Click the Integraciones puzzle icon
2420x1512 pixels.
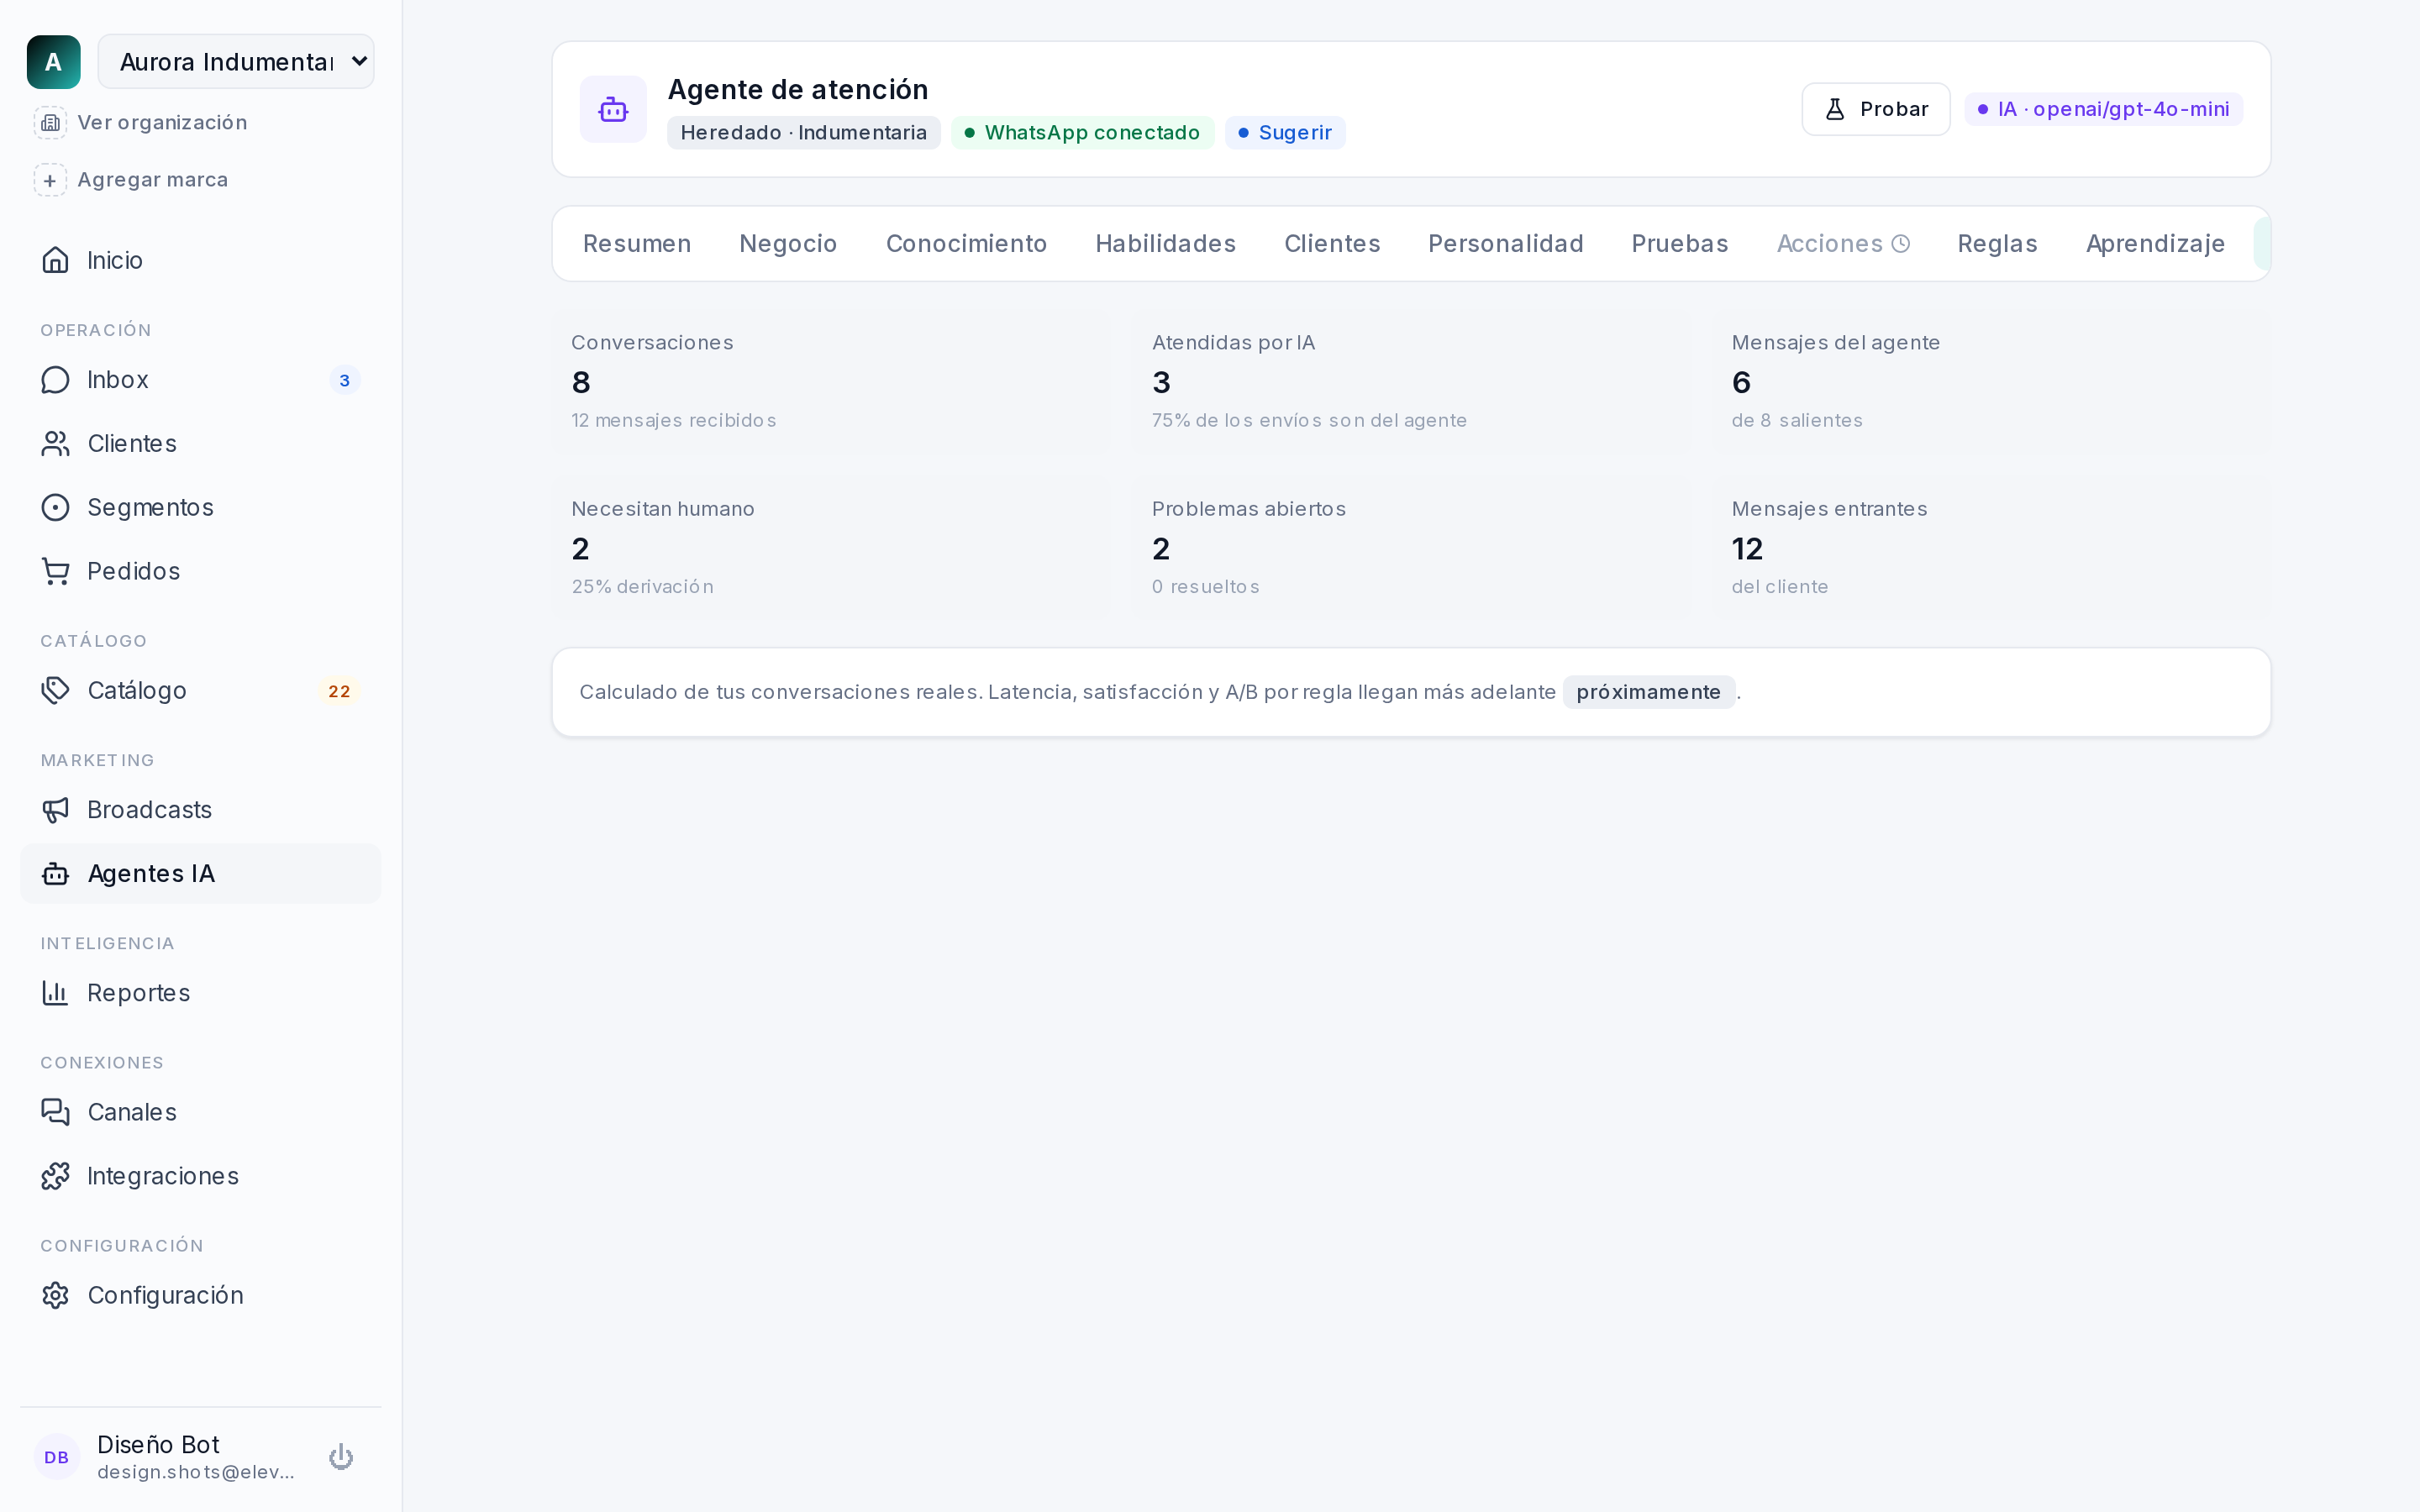point(56,1176)
